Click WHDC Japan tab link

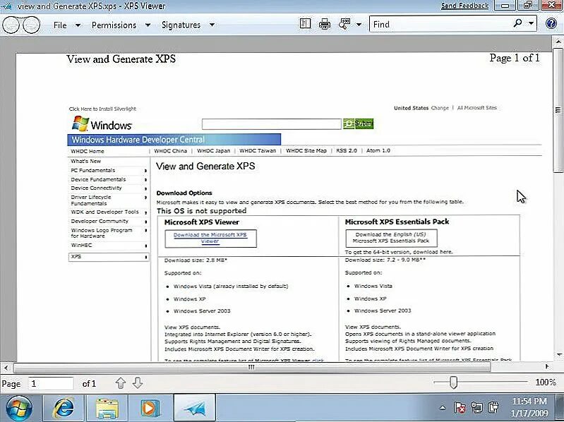(213, 150)
